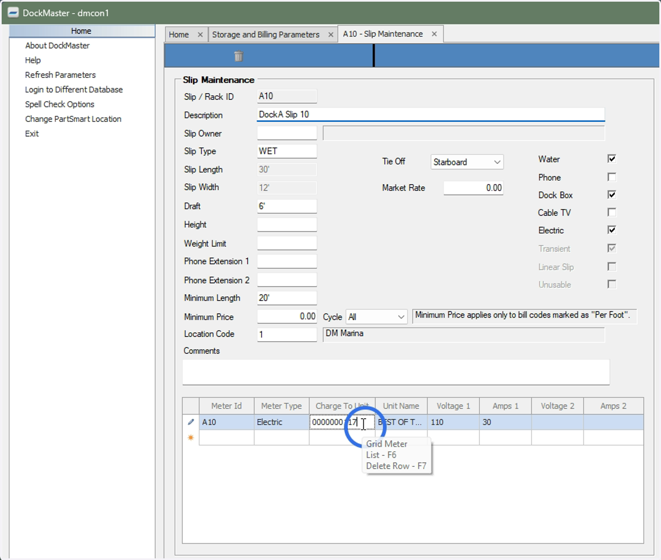Click inside the Comments text box
Screen dimensions: 661x560
click(395, 372)
